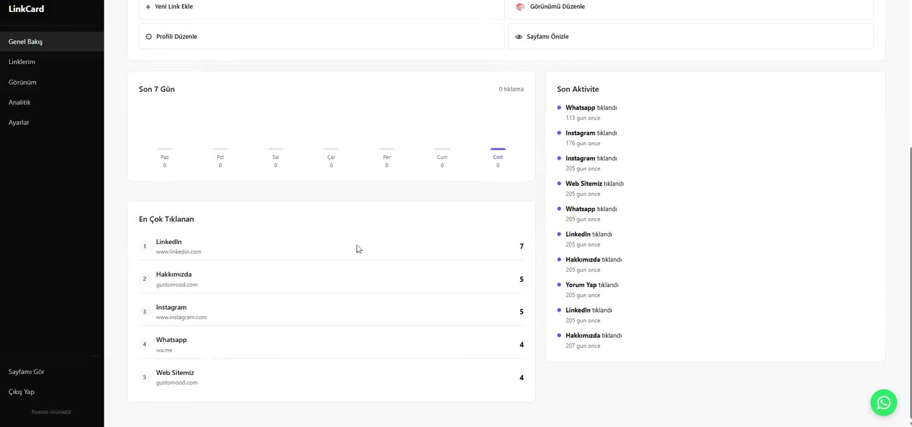Open the floating WhatsApp chat button

pos(883,402)
